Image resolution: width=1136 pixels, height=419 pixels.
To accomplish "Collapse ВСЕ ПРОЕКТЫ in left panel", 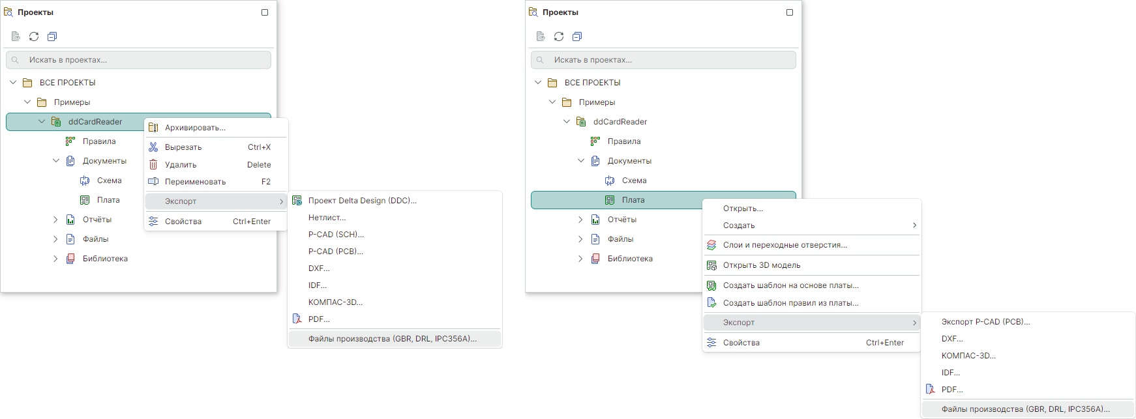I will coord(13,83).
